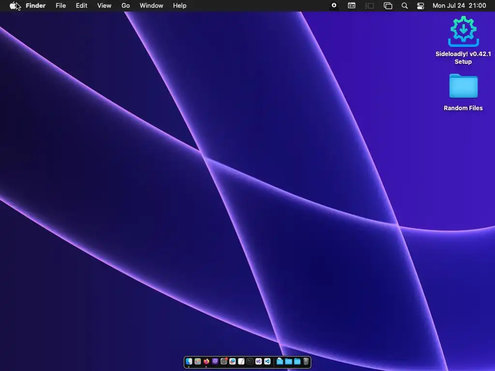Open Spotlight search magnifier
This screenshot has width=495, height=371.
(405, 6)
